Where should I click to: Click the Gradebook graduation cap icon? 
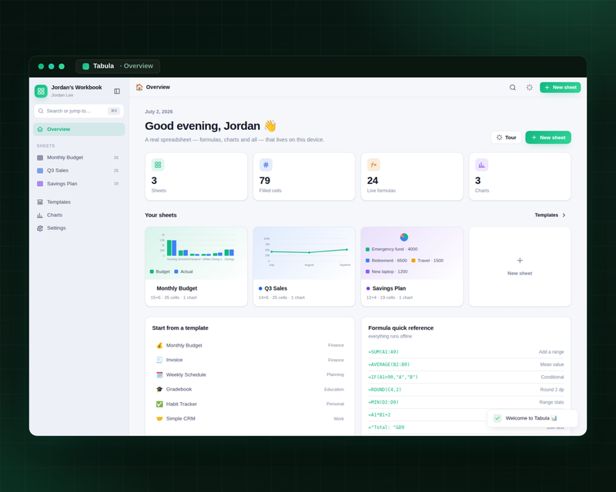159,389
